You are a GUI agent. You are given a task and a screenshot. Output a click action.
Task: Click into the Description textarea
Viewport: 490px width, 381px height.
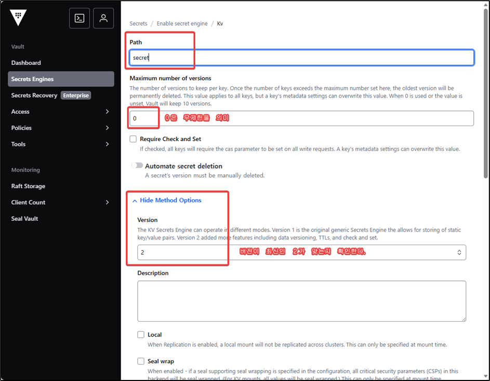301,301
